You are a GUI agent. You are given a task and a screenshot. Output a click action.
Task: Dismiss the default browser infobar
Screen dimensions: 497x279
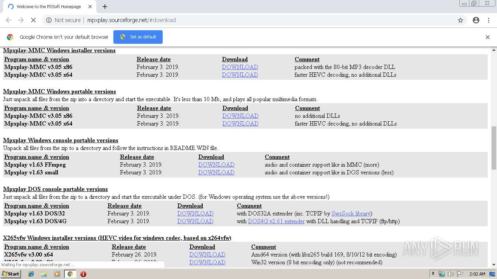click(x=488, y=37)
